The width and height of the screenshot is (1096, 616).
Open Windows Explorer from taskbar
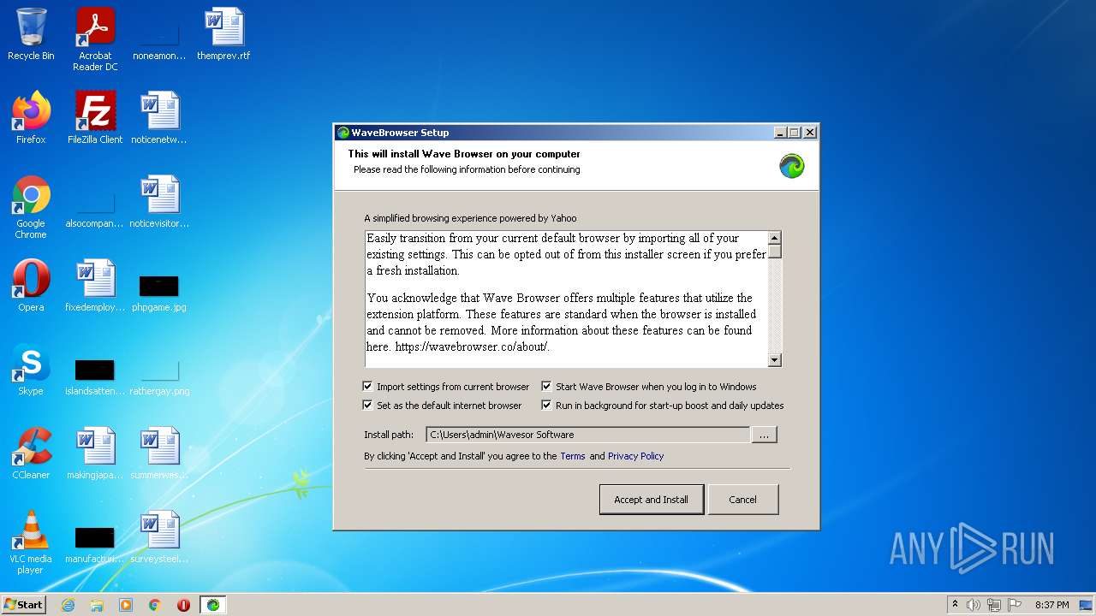coord(97,605)
